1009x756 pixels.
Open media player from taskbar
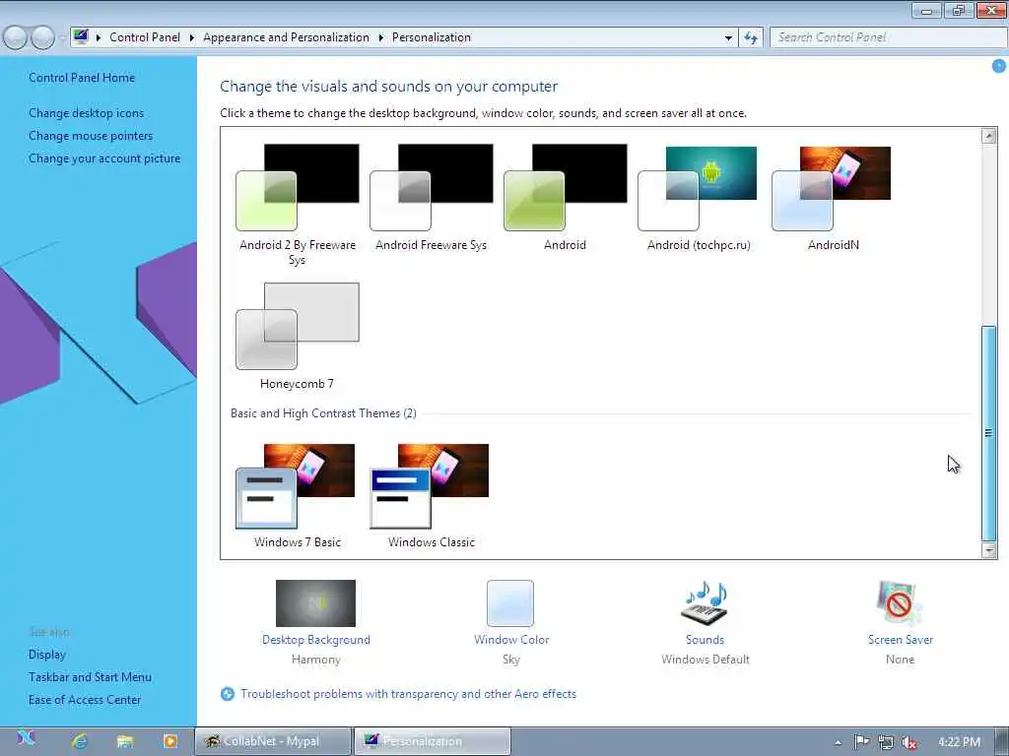tap(170, 741)
